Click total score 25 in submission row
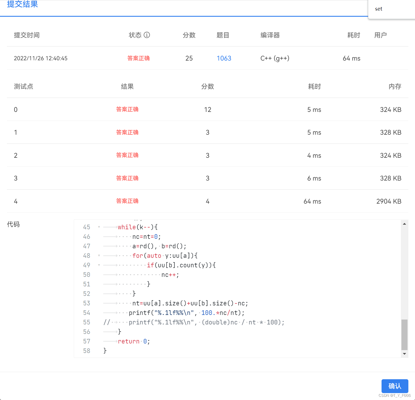Screen dimensions: 415x400 pos(189,58)
